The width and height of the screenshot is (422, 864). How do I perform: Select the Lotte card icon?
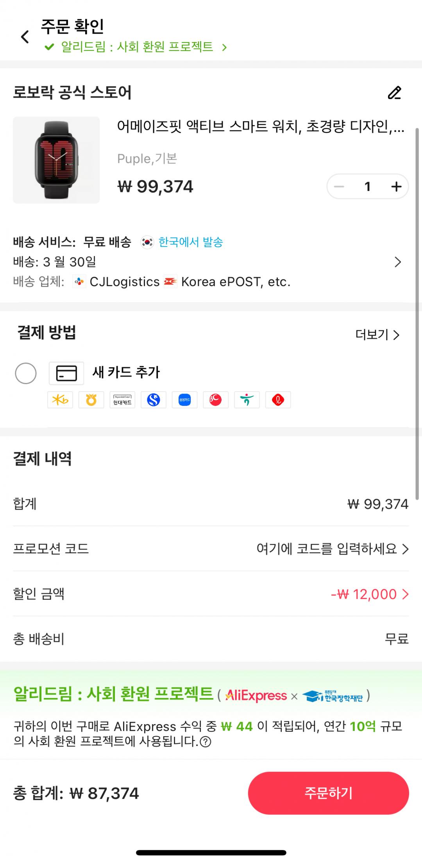tap(278, 400)
